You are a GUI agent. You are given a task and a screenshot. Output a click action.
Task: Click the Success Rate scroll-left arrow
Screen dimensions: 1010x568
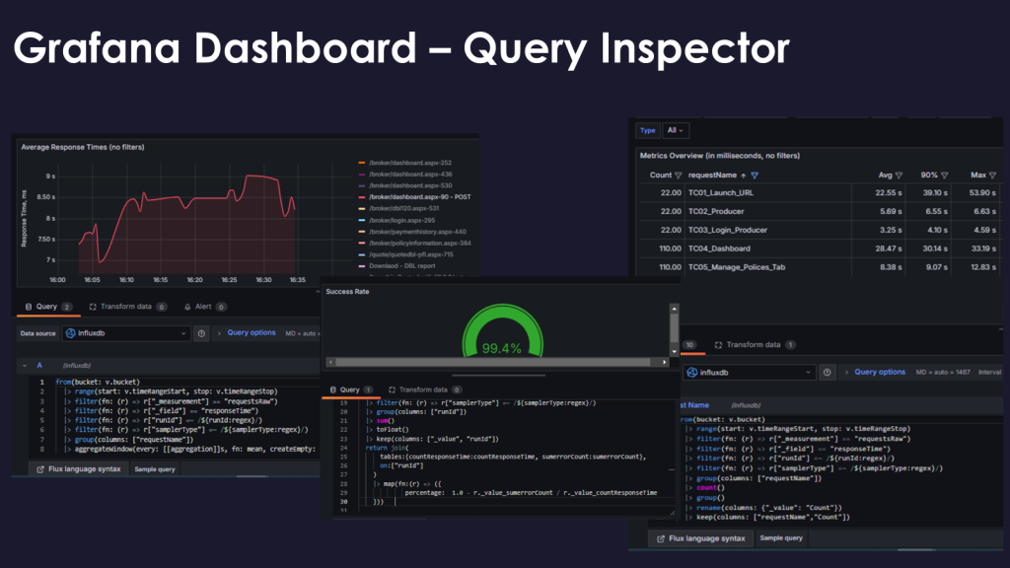[x=330, y=362]
